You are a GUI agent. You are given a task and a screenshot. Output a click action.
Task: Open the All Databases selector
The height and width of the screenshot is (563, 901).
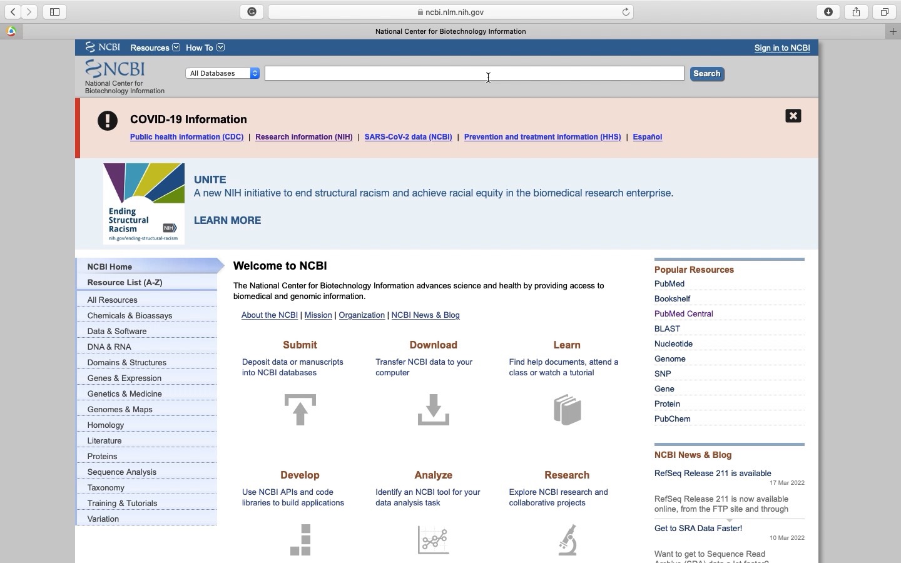point(223,73)
